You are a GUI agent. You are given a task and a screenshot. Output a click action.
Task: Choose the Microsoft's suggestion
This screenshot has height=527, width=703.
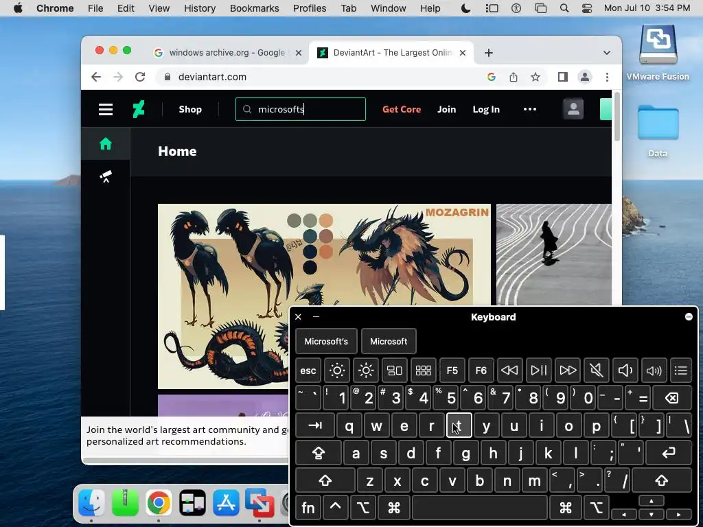tap(326, 341)
